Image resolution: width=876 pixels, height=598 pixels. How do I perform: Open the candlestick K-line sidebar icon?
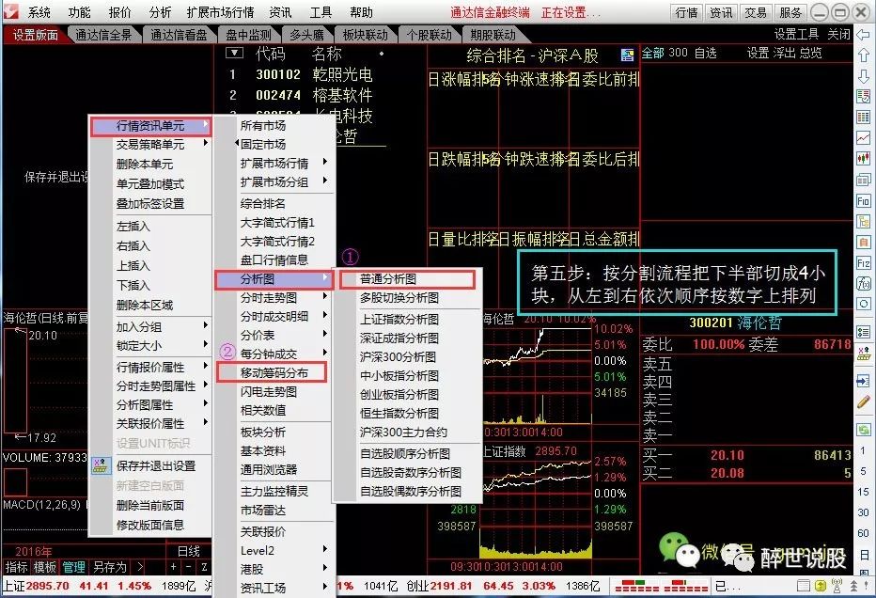pyautogui.click(x=863, y=158)
